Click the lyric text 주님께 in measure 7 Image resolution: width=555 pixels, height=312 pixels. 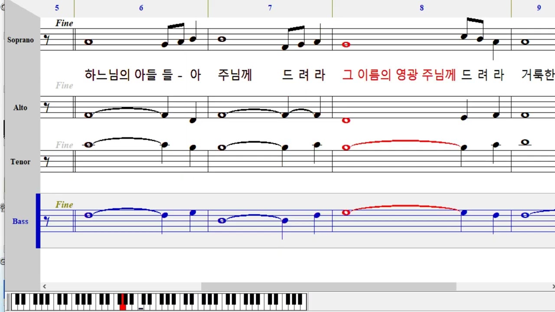point(235,75)
